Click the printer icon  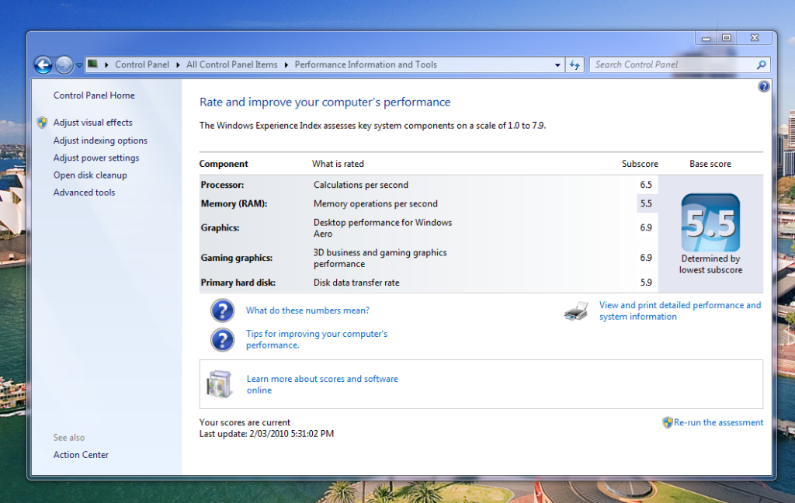click(x=577, y=310)
